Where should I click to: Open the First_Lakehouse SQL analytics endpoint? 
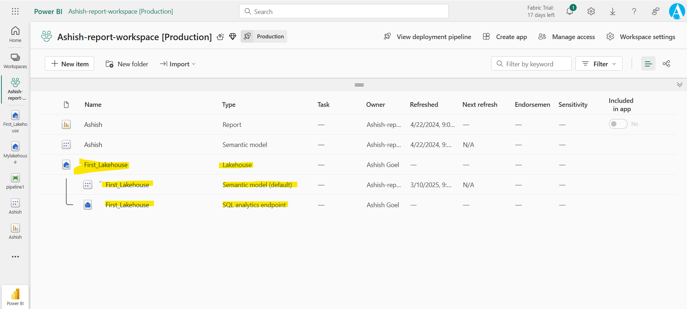pyautogui.click(x=127, y=205)
